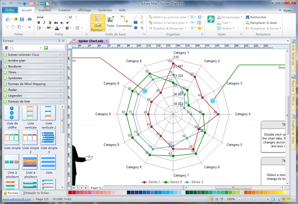The image size is (298, 204).
Task: Click Remplacer le texte button
Action: click(263, 22)
